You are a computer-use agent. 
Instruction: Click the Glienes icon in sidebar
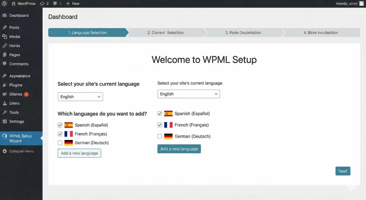pyautogui.click(x=4, y=94)
